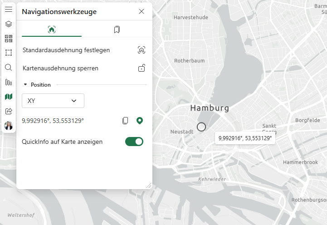Click the user profile avatar
Image resolution: width=327 pixels, height=225 pixels.
pyautogui.click(x=9, y=126)
